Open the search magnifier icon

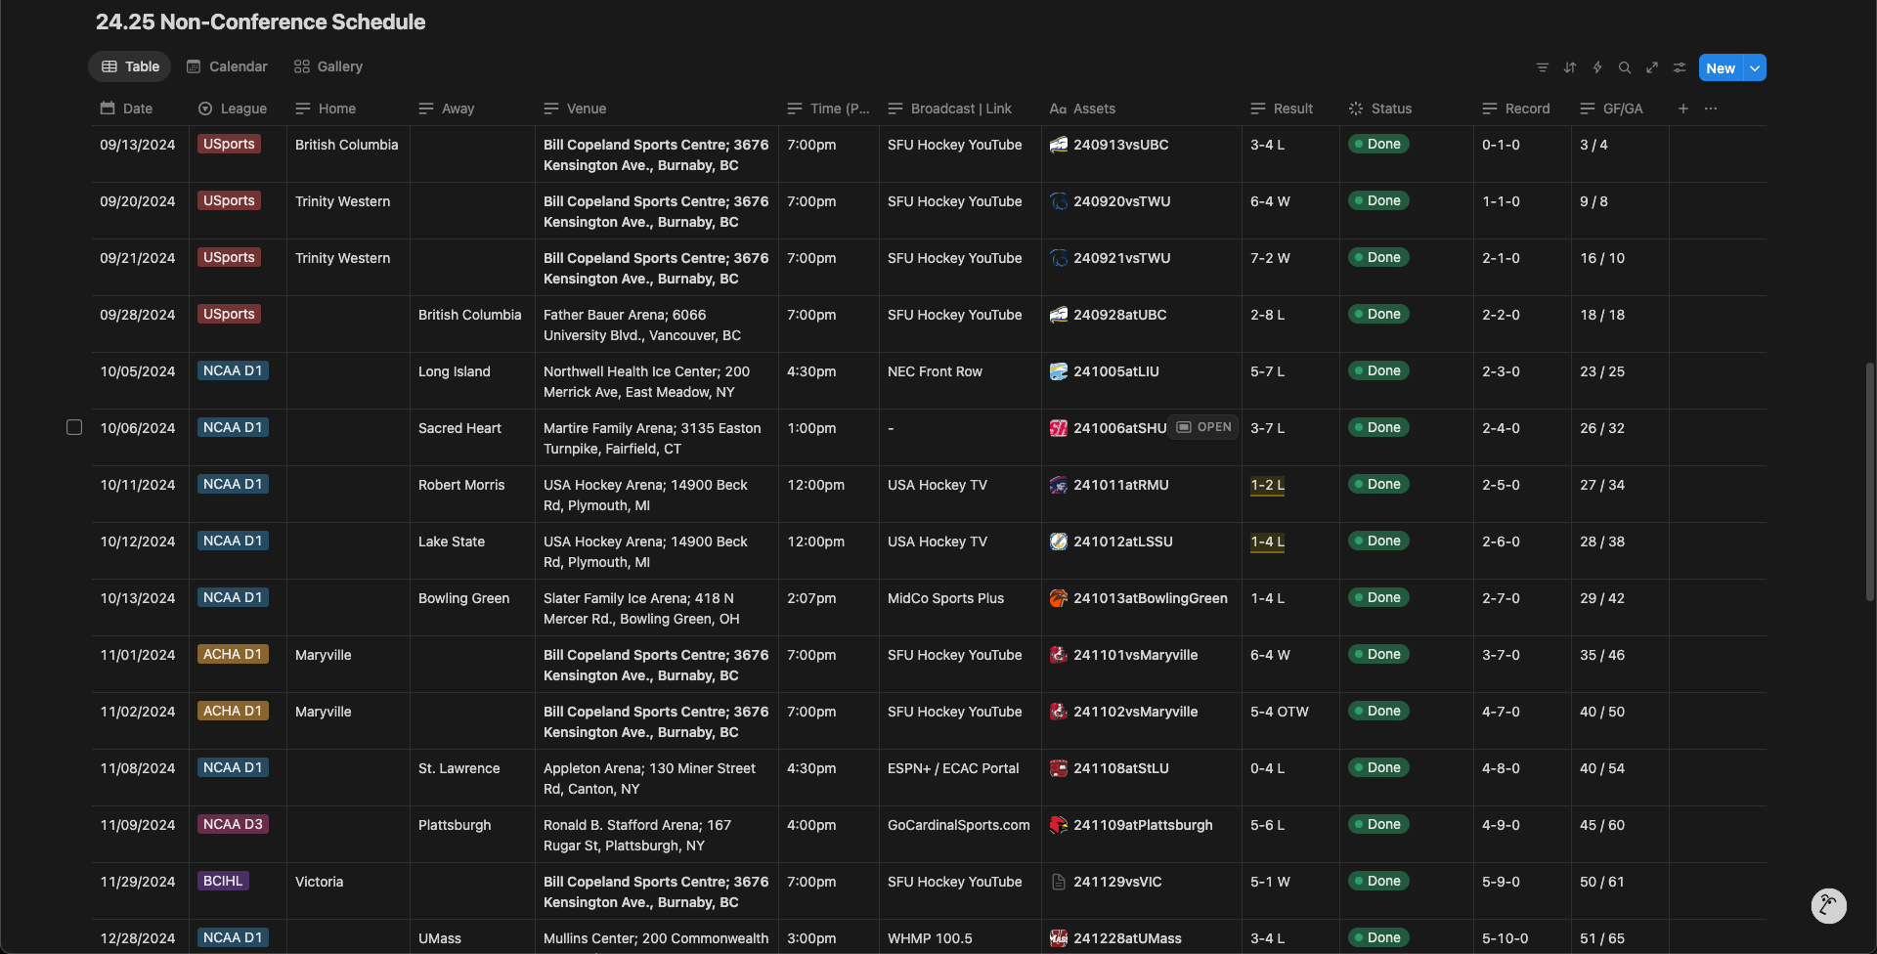pos(1624,67)
